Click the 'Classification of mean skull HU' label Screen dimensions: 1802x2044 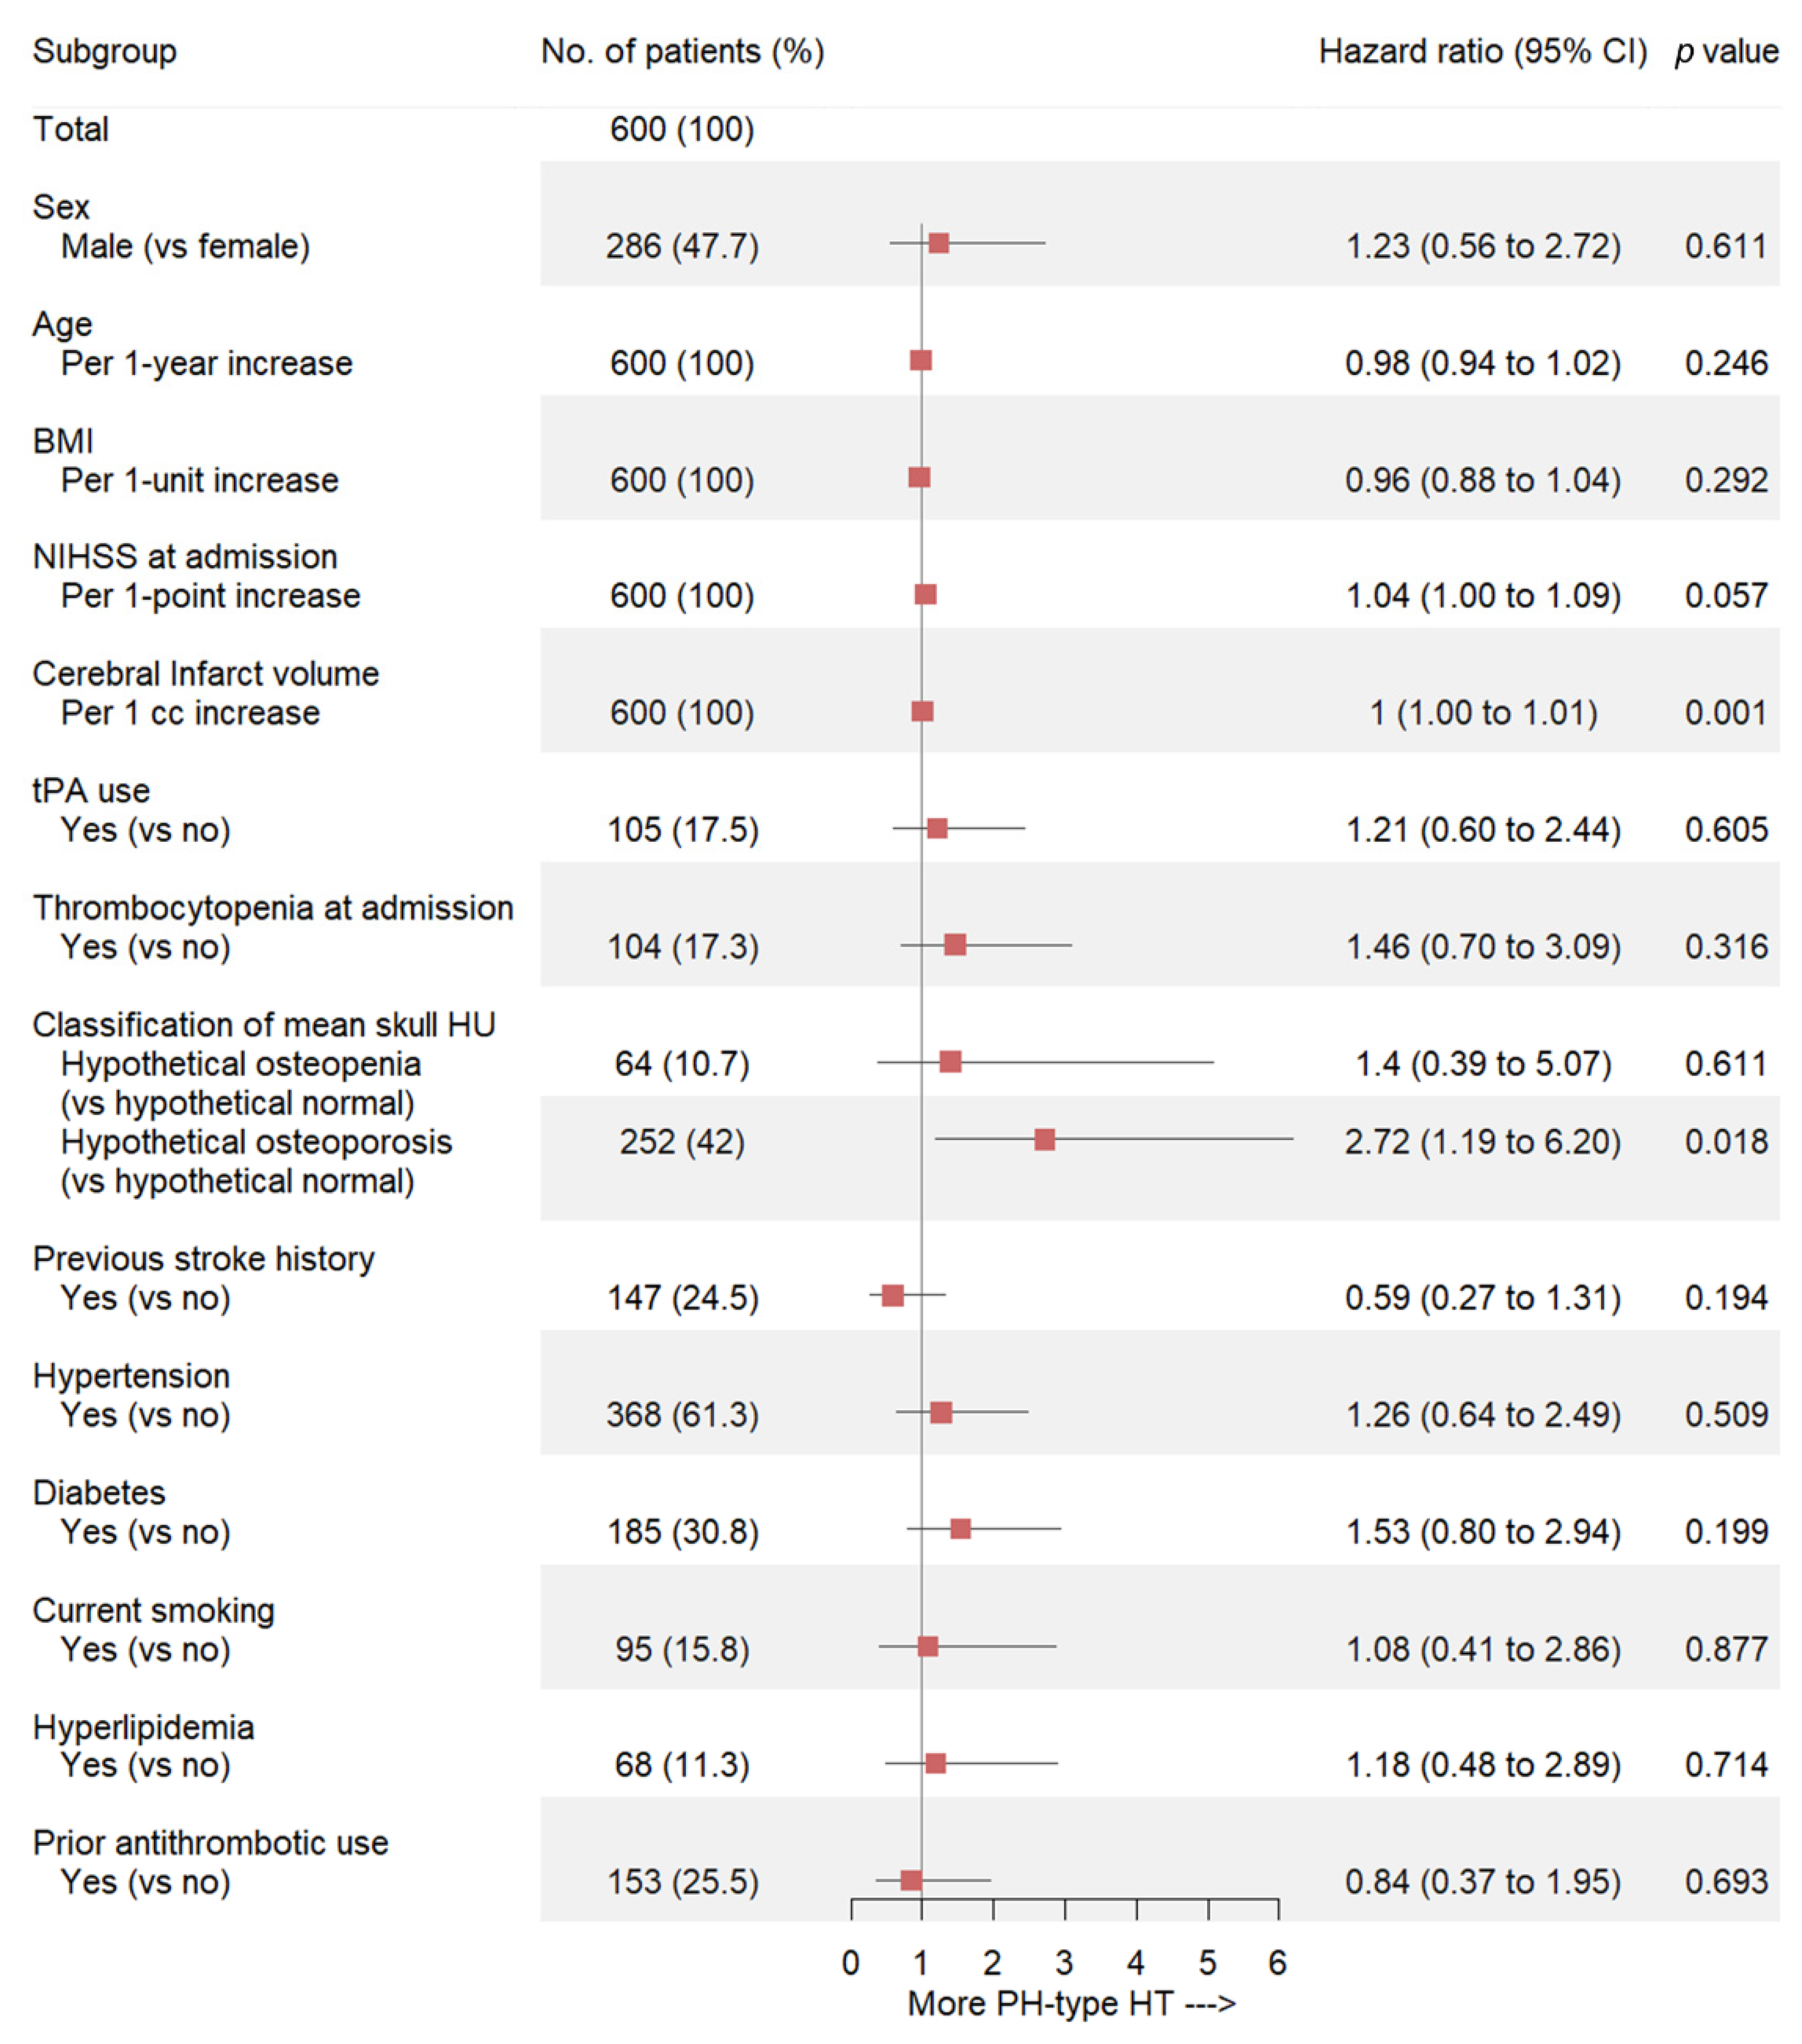pos(264,1025)
